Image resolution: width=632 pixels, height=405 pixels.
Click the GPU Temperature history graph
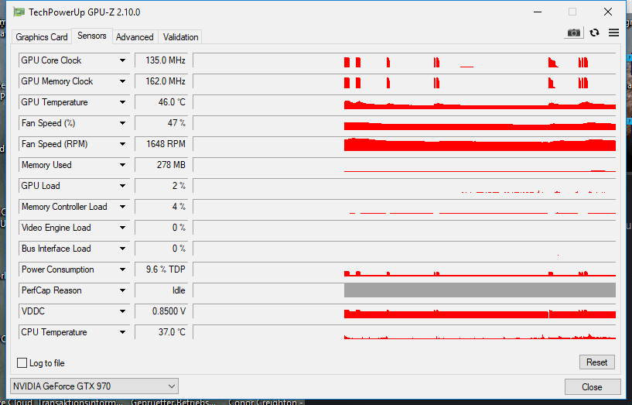coord(405,102)
